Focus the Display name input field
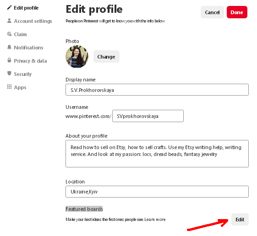257x236 pixels. (157, 90)
